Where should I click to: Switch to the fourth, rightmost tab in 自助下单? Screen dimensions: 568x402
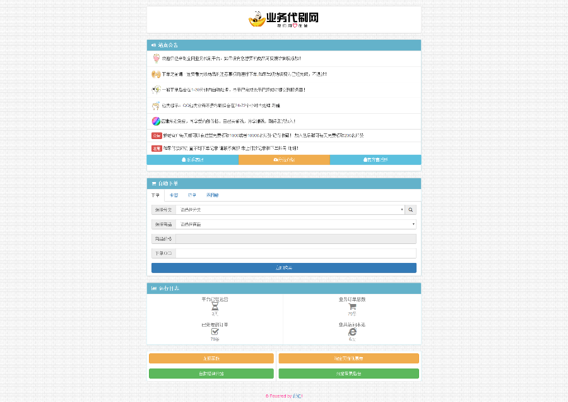click(212, 195)
